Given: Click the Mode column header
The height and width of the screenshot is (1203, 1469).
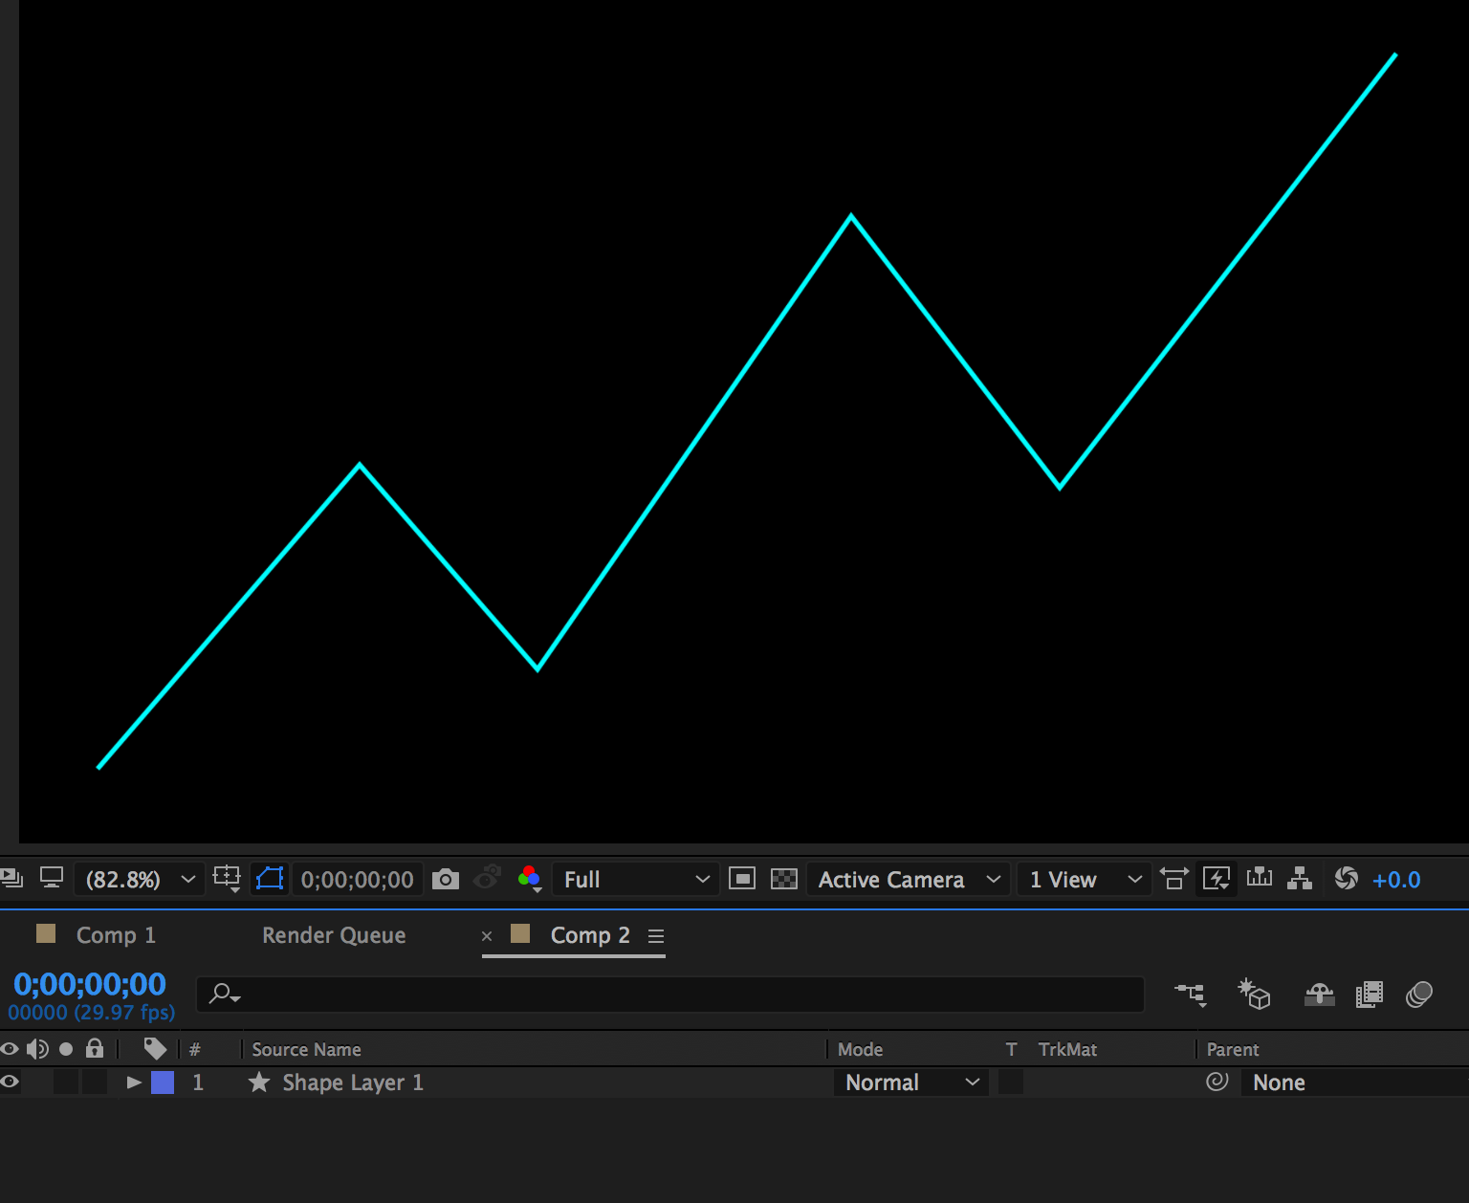Looking at the screenshot, I should coord(861,1049).
